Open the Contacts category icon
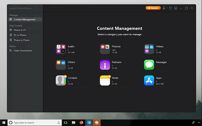202x126 pixels. pos(61,80)
